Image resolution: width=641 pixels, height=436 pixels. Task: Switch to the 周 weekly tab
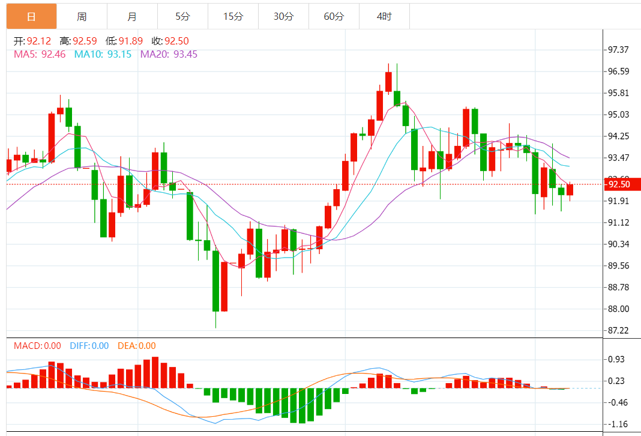coord(82,16)
